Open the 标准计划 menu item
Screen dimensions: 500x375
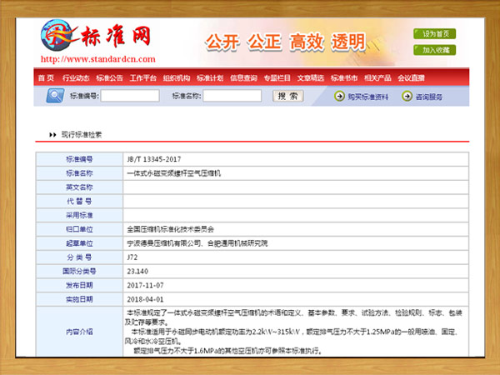tap(210, 77)
